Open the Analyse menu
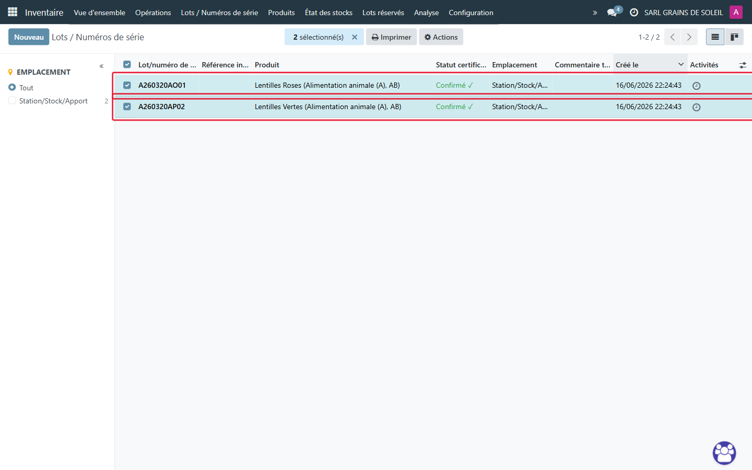This screenshot has width=752, height=470. [426, 13]
